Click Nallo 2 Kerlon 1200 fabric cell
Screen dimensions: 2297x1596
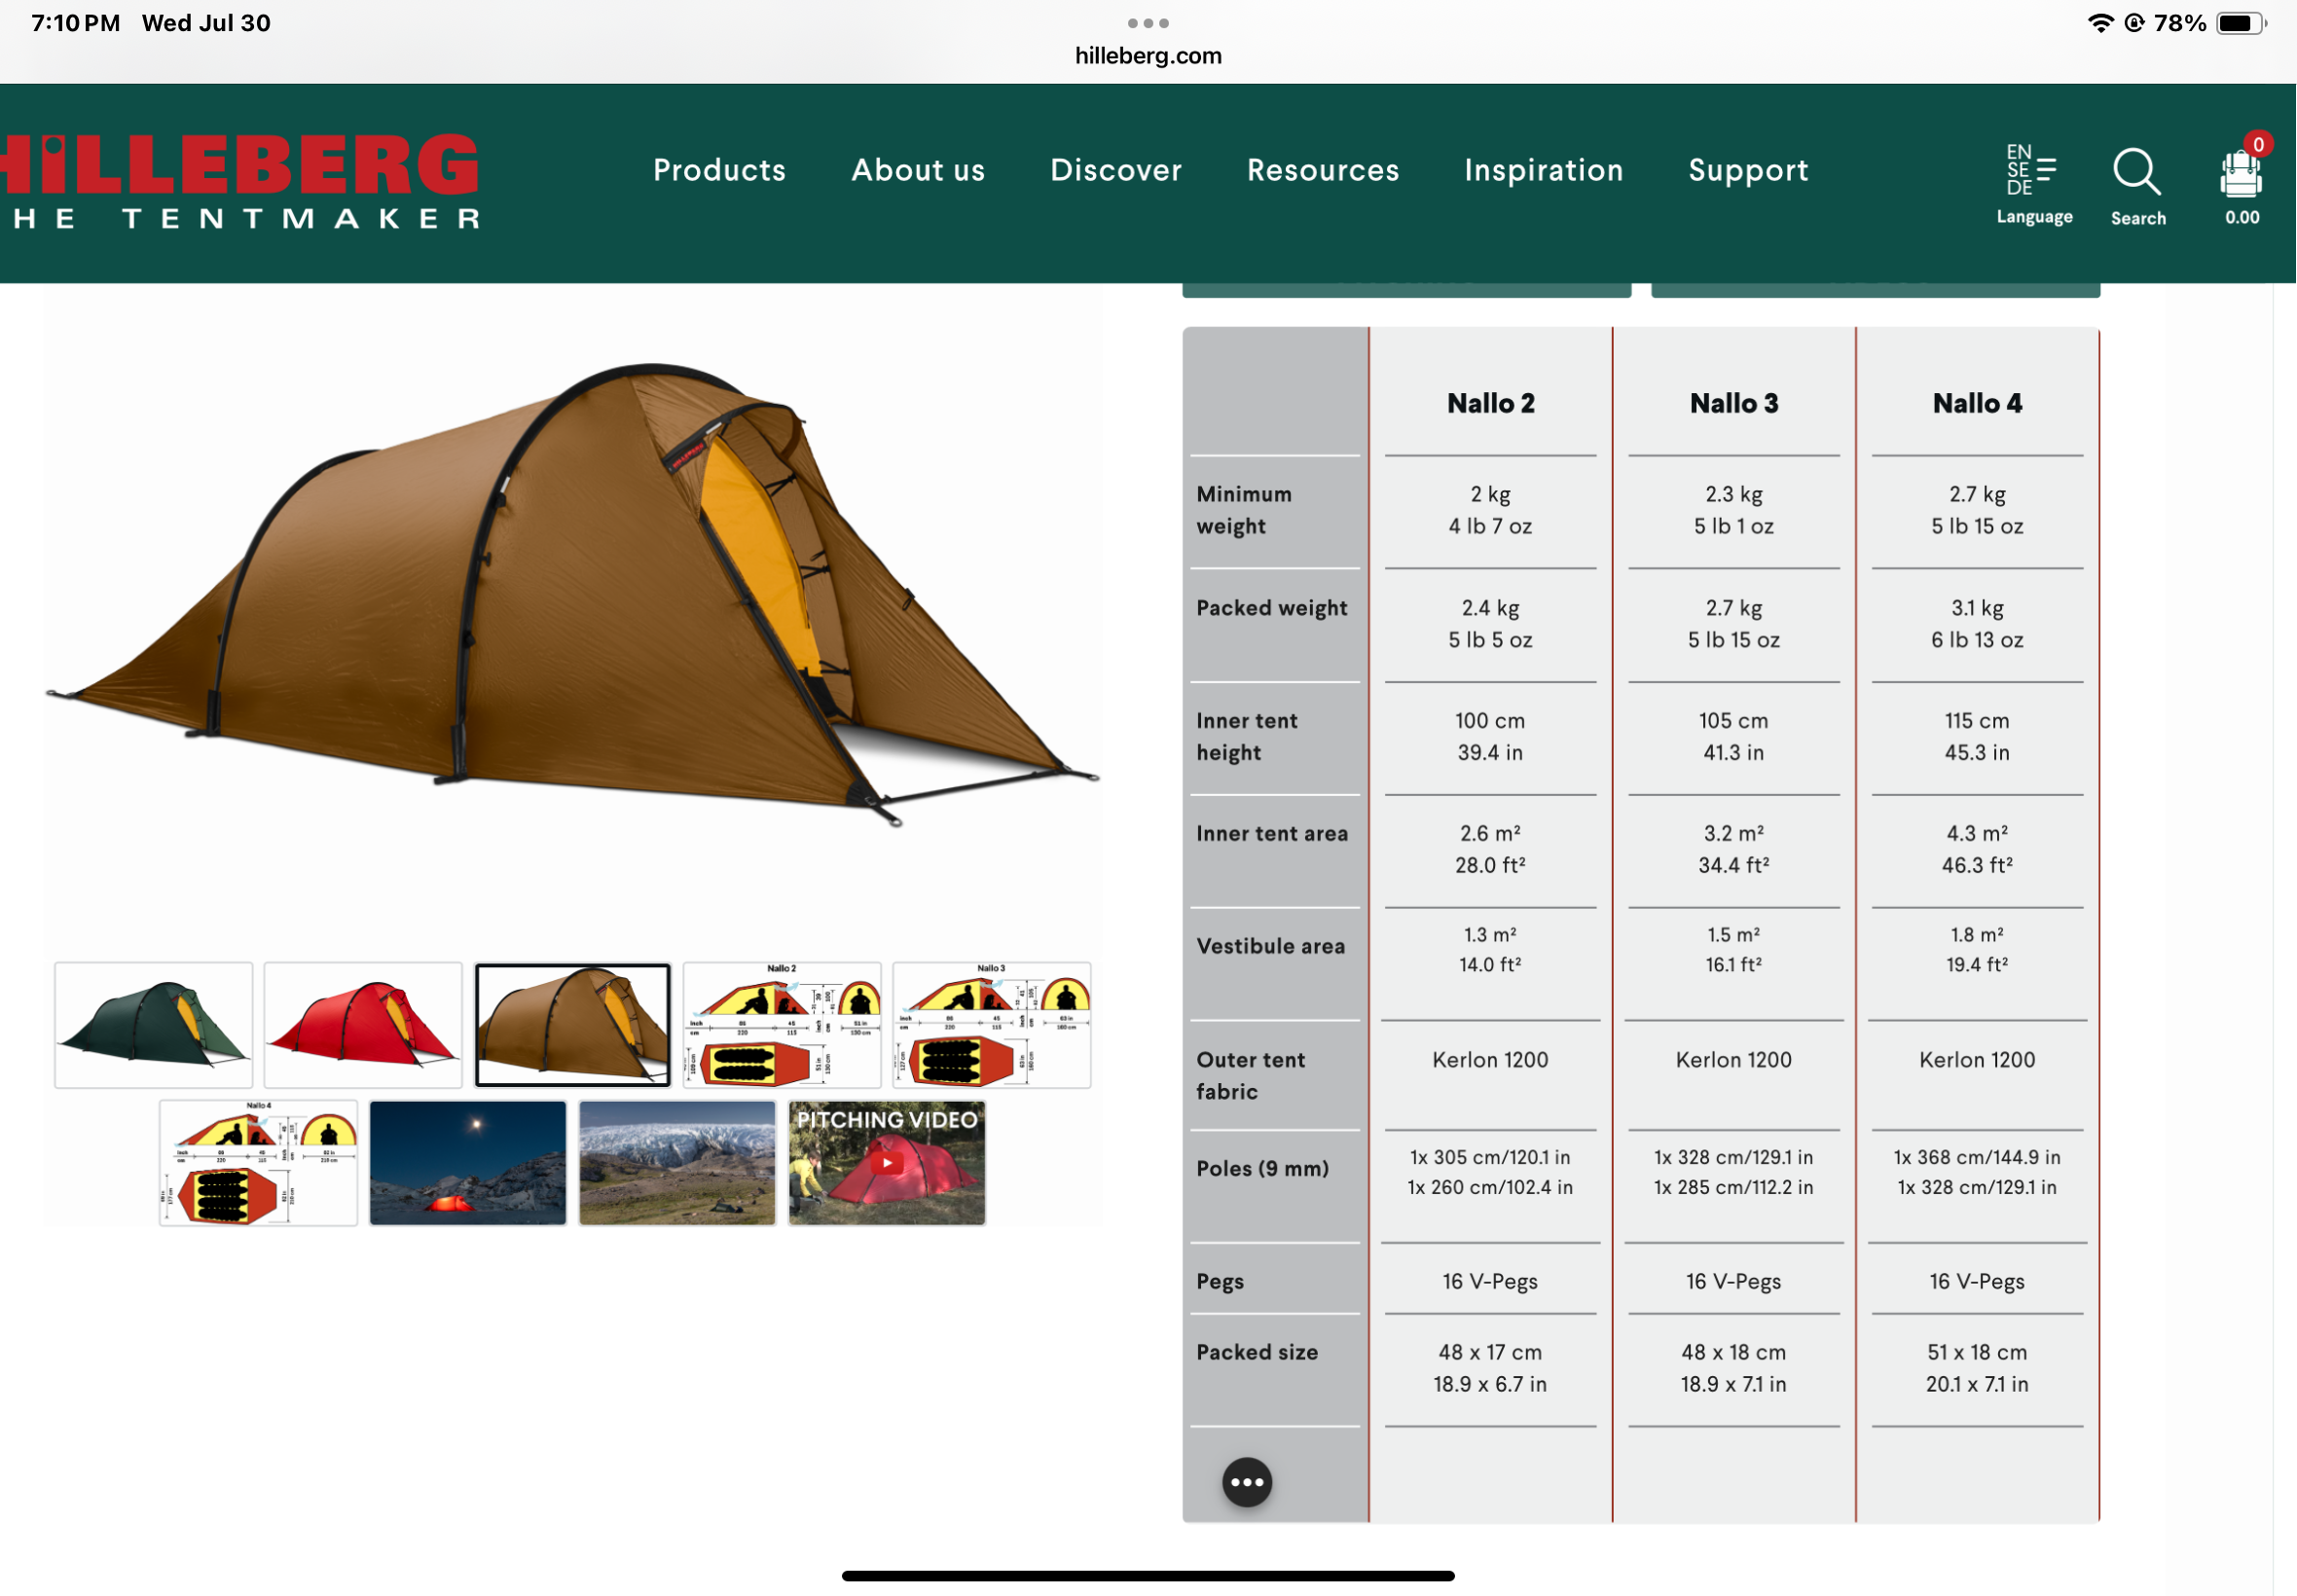(x=1490, y=1059)
